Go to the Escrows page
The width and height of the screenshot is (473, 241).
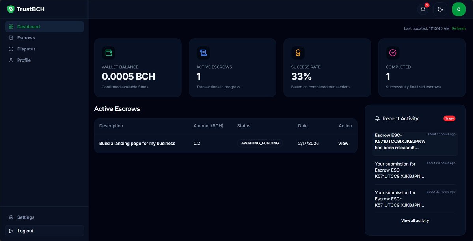[45, 38]
